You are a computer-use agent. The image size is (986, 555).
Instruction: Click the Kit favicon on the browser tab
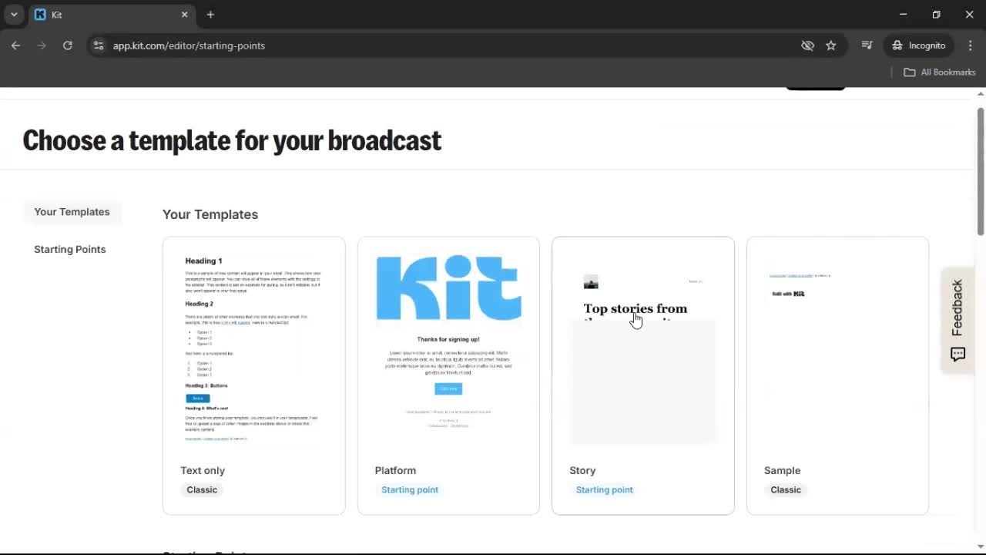(x=41, y=14)
